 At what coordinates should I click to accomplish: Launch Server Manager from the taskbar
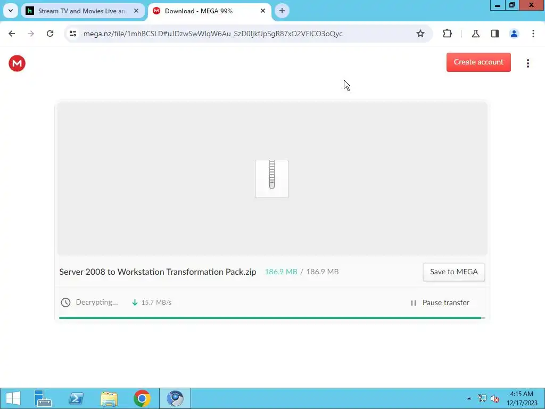[x=43, y=398]
